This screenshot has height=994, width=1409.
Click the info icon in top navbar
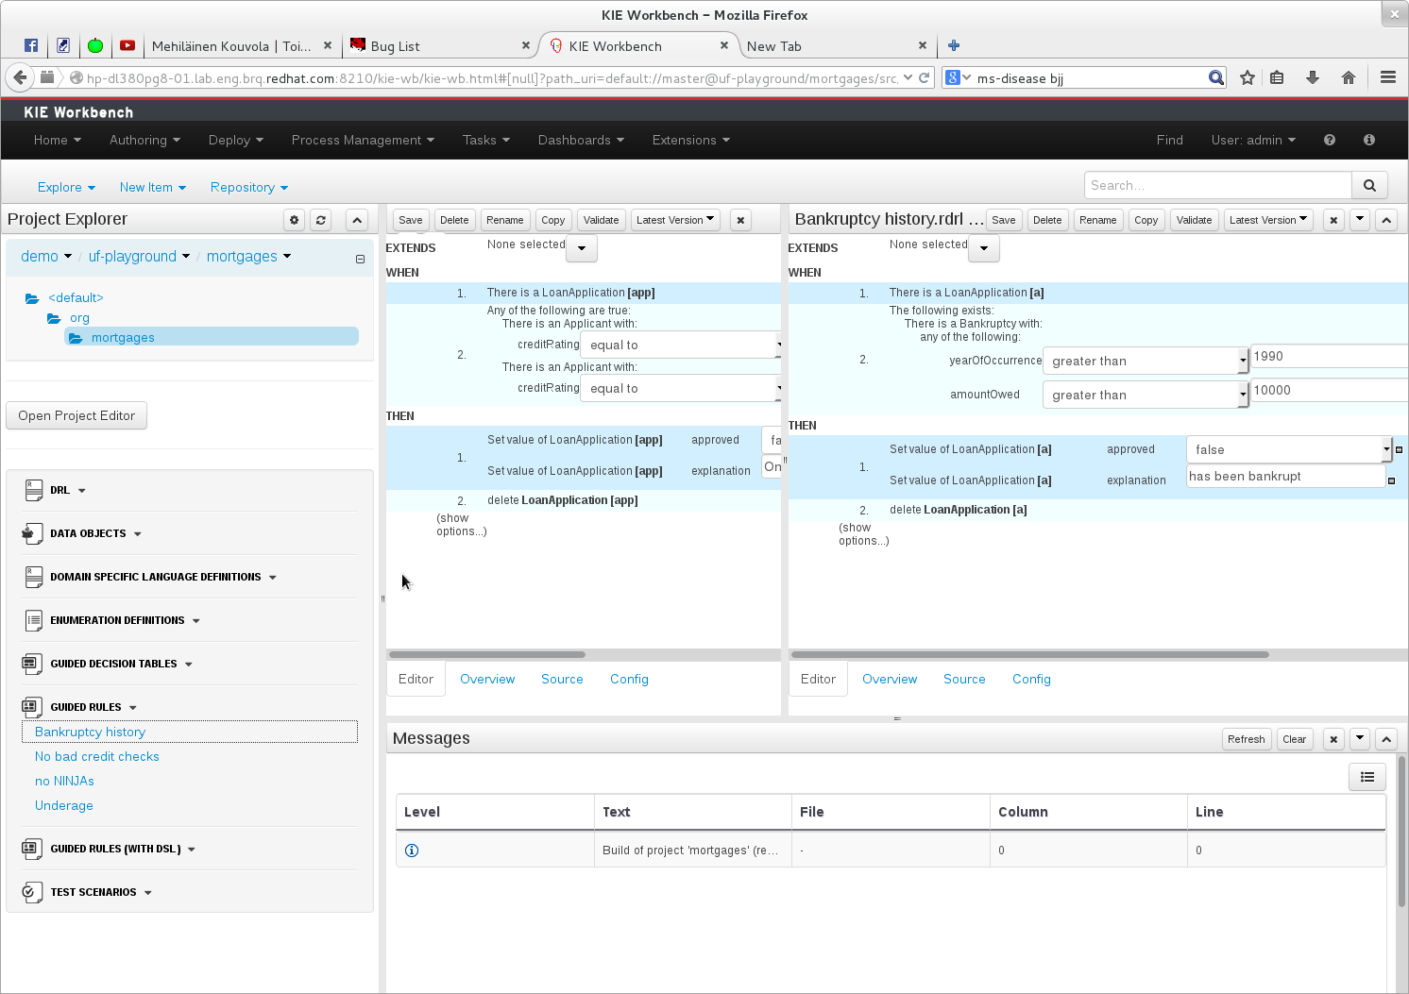click(1368, 140)
